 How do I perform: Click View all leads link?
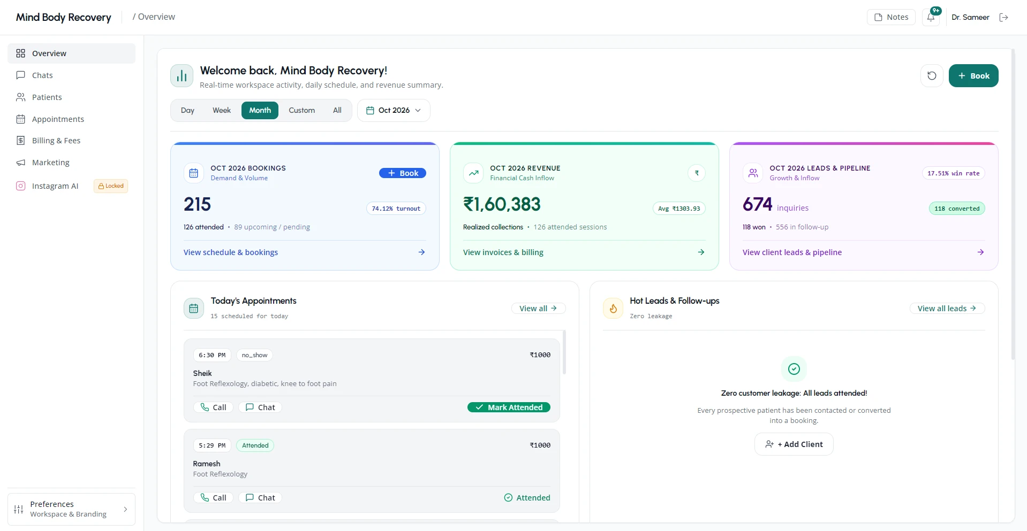tap(947, 309)
